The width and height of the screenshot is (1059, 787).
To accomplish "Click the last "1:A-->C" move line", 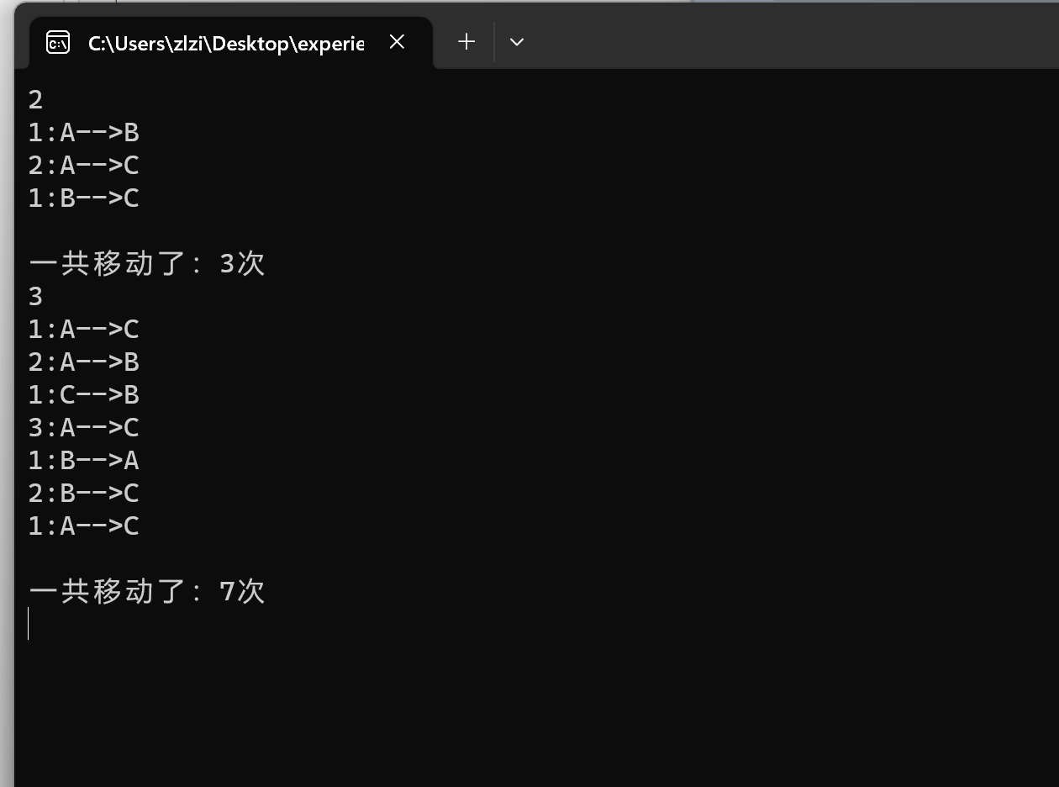I will pos(83,526).
